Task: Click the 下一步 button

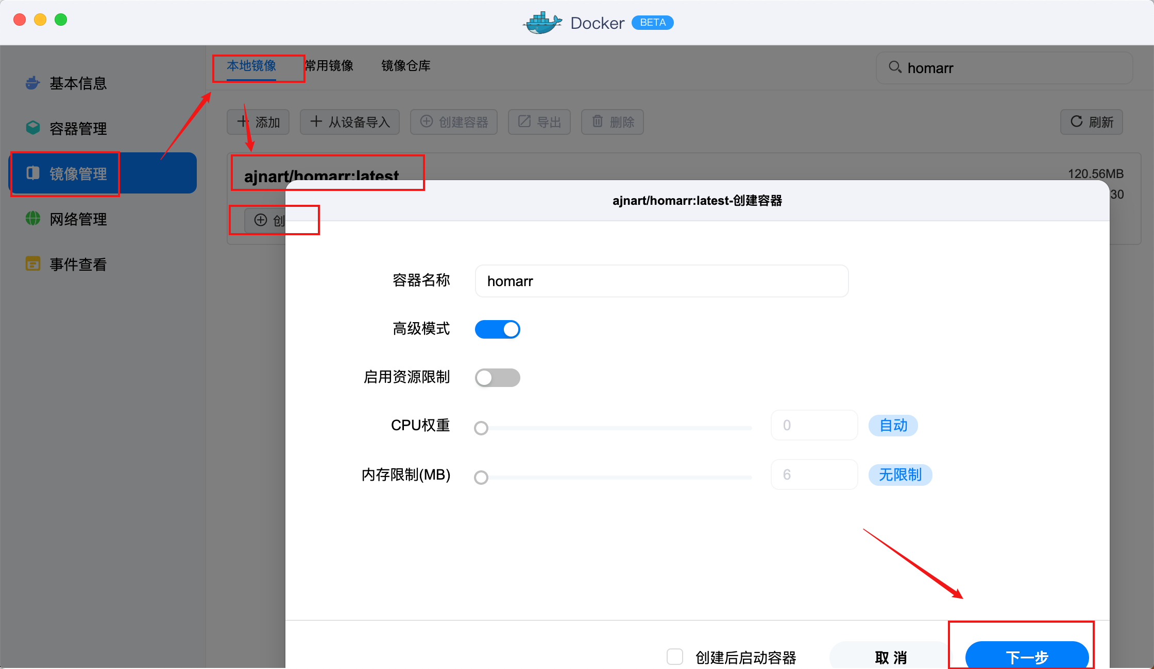Action: point(1026,657)
